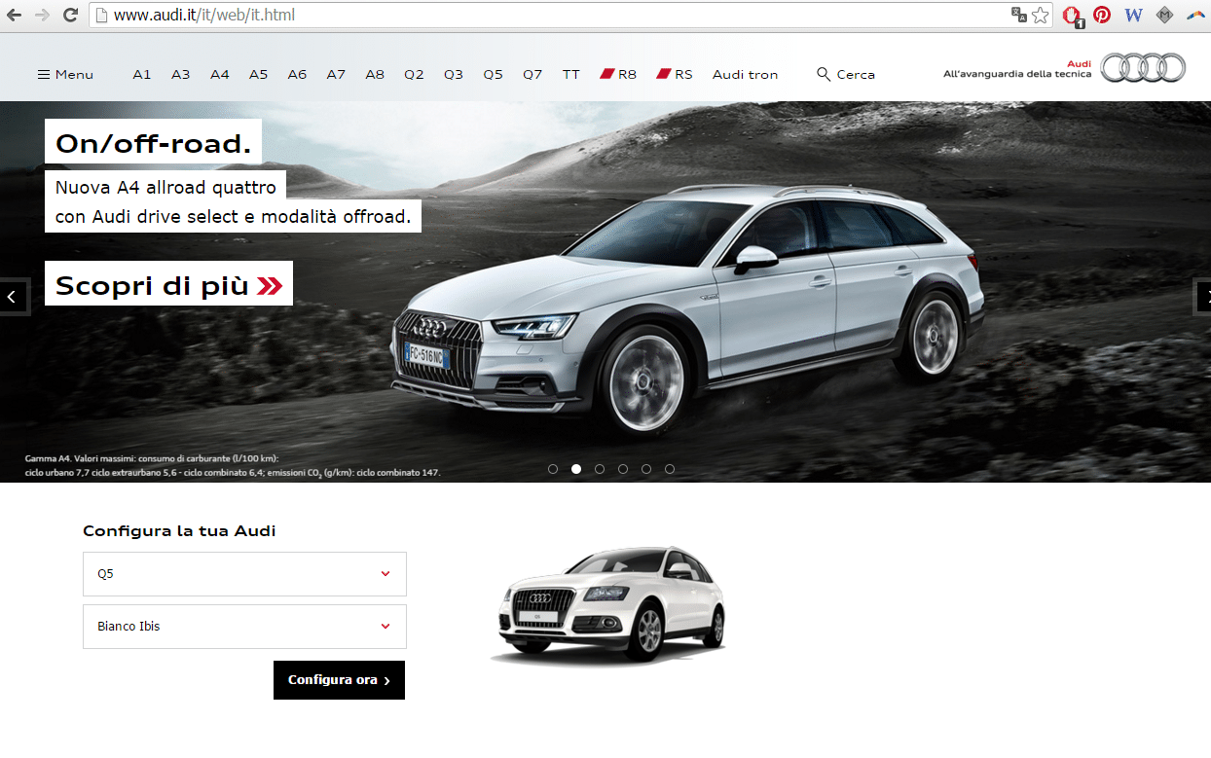Click the translate page icon in address bar
Viewport: 1211px width, 758px height.
coord(1019,15)
